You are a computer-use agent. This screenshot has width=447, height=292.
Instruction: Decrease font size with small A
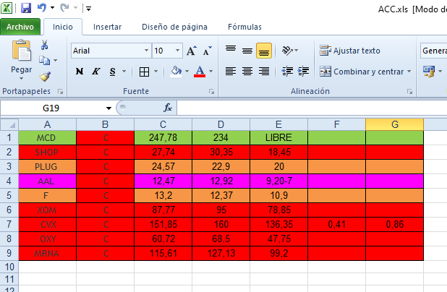[208, 51]
